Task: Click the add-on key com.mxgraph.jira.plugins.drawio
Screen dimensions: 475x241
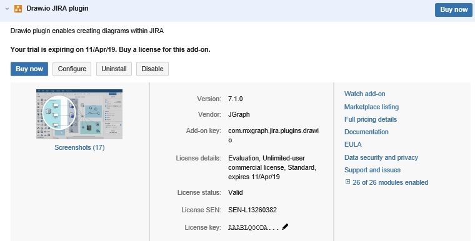Action: [273, 135]
